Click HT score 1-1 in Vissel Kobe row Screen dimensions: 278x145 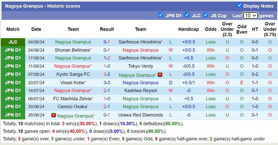click(x=255, y=83)
